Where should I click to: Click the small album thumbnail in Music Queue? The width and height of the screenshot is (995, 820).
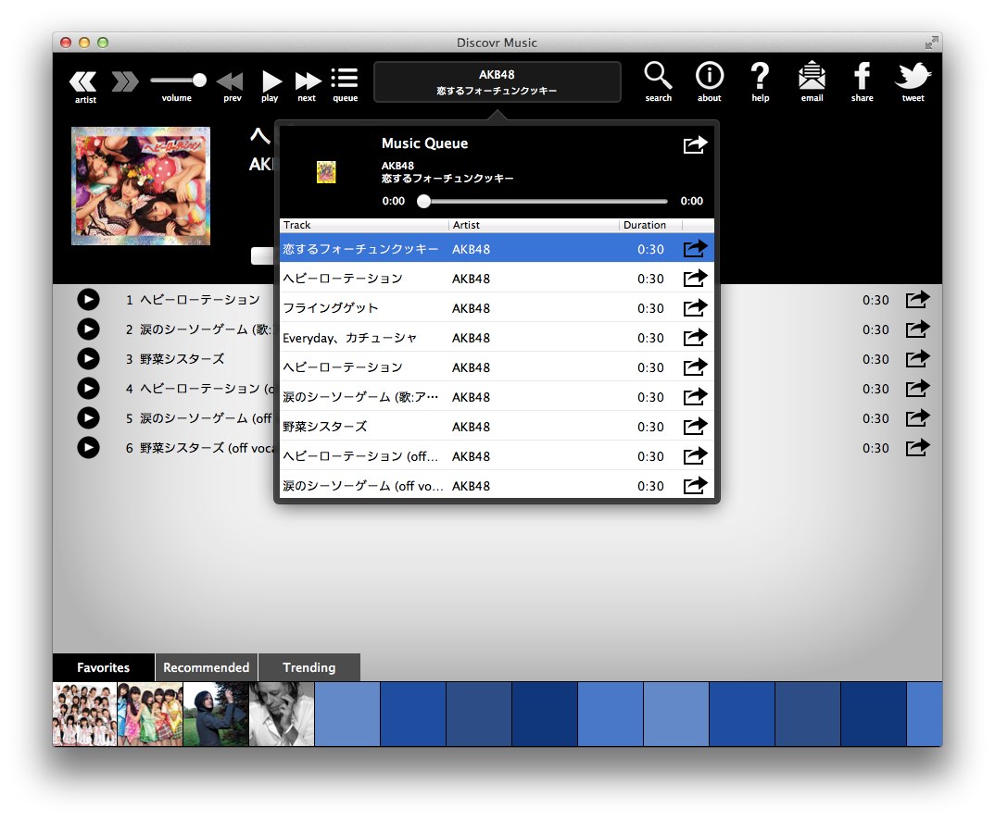tap(326, 172)
